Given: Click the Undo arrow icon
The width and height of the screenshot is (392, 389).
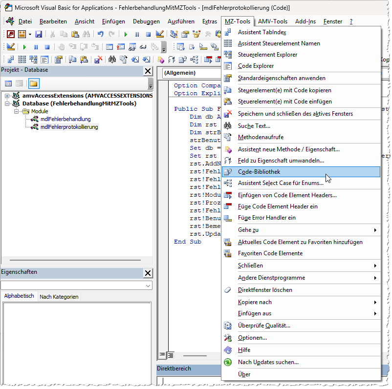Looking at the screenshot, I should coord(101,34).
